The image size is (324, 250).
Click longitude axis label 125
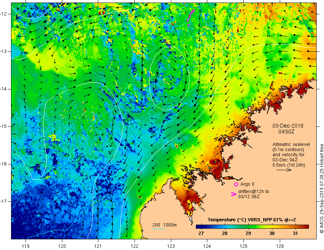pos(243,246)
